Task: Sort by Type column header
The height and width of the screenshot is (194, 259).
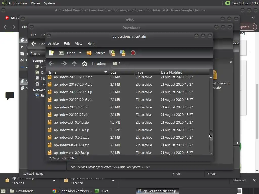Action: point(147,72)
